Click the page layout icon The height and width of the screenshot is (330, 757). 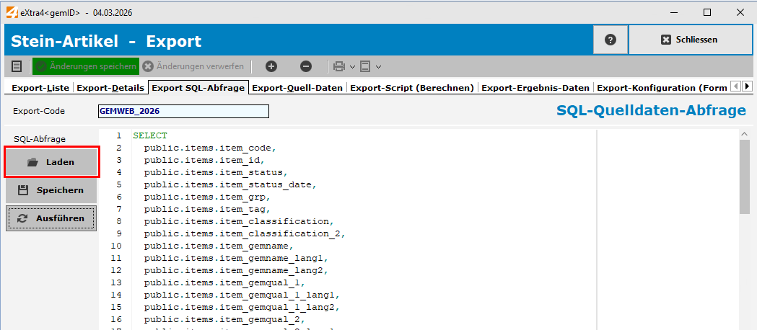click(x=365, y=66)
